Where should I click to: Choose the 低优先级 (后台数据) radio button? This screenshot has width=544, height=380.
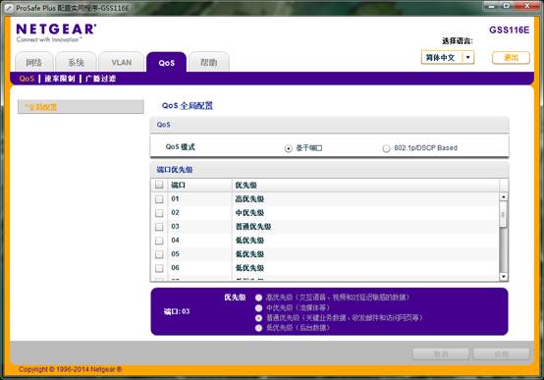click(258, 328)
